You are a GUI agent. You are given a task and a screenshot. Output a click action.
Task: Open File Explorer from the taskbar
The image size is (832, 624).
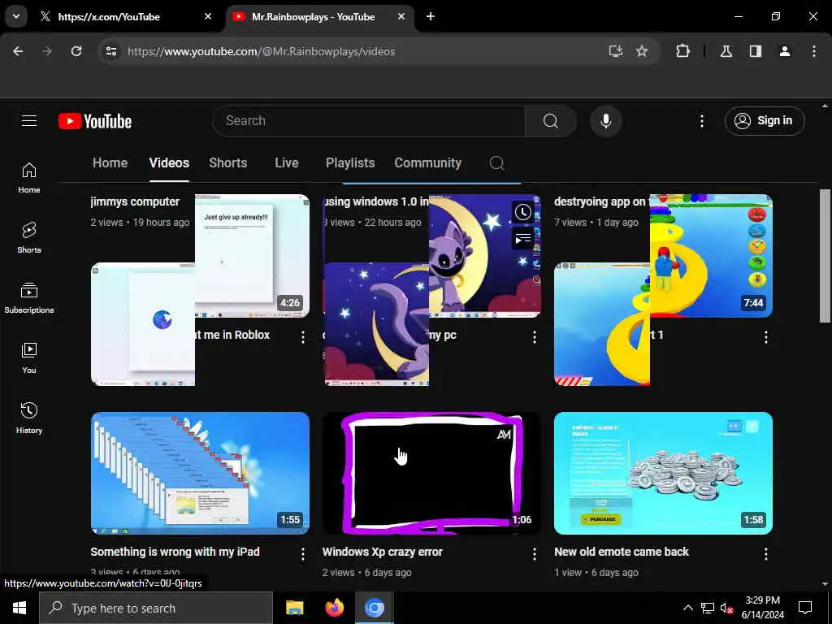[294, 608]
